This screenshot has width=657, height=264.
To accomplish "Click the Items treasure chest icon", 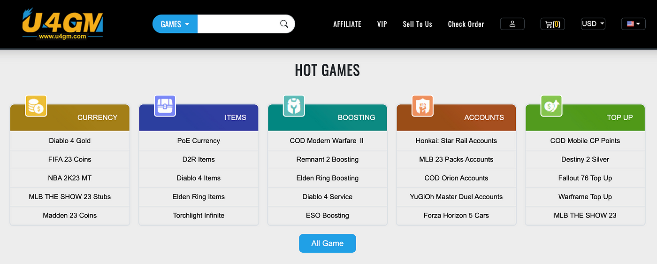I will (x=165, y=106).
